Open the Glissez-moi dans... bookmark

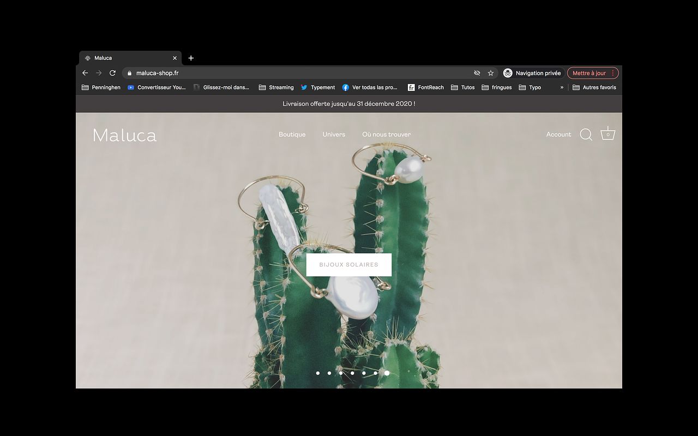221,87
